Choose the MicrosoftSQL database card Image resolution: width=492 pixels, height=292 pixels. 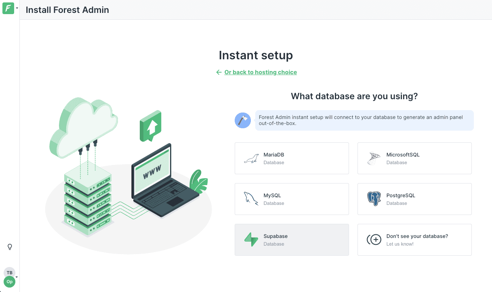pos(414,158)
